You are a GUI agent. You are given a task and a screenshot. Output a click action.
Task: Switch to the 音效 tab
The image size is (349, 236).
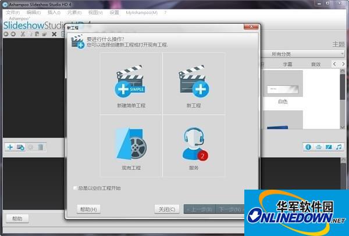[316, 64]
